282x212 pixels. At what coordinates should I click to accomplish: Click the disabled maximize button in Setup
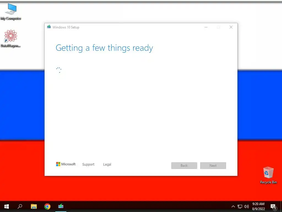(218, 27)
